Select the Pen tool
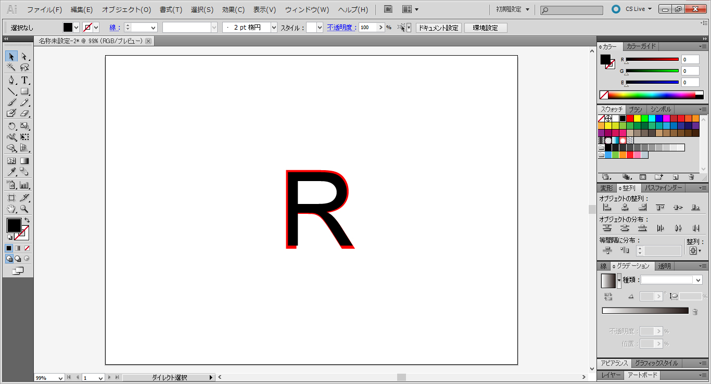 click(11, 80)
